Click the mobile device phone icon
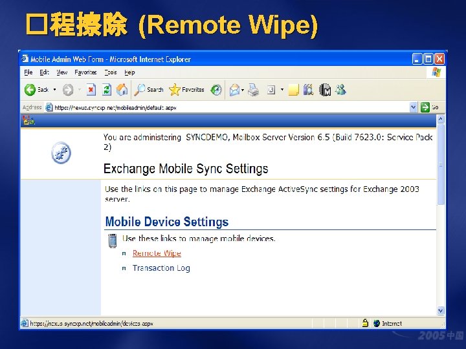The image size is (466, 349). [x=113, y=240]
